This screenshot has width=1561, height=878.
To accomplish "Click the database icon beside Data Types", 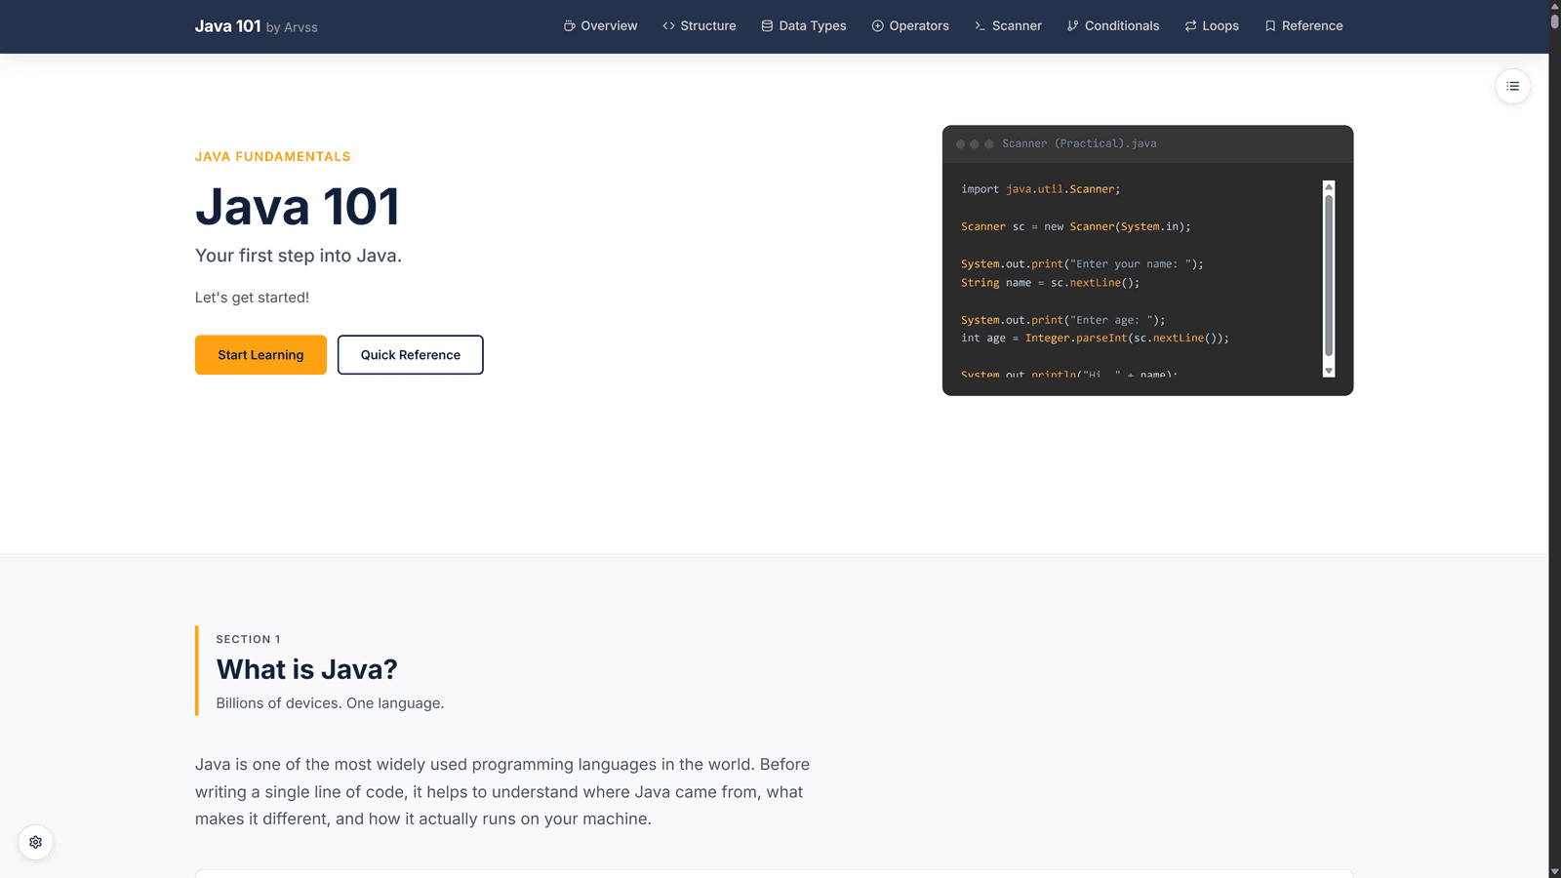I will (x=767, y=26).
